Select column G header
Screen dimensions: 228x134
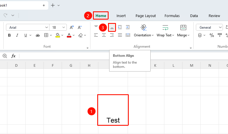[x=71, y=65]
